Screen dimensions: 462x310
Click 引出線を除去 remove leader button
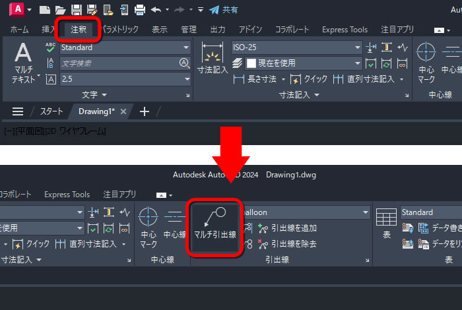287,244
